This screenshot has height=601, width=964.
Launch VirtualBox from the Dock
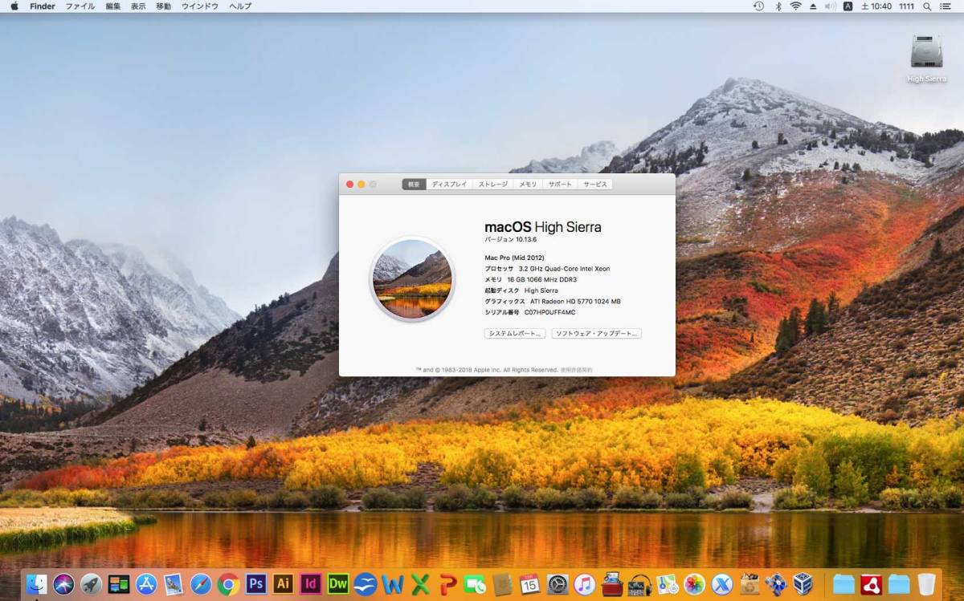click(803, 584)
